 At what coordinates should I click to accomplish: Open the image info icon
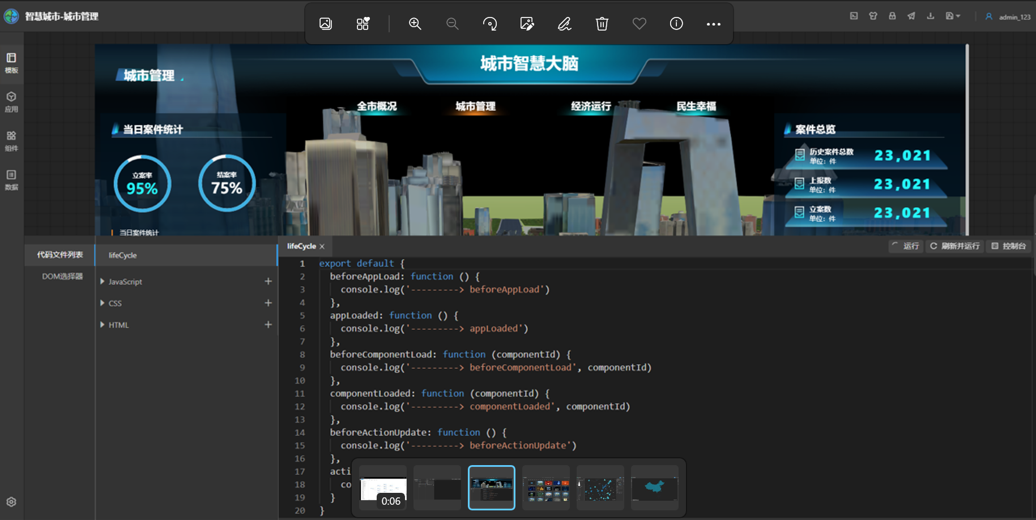676,24
